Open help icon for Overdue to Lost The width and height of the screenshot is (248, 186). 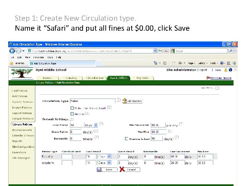(x=177, y=138)
